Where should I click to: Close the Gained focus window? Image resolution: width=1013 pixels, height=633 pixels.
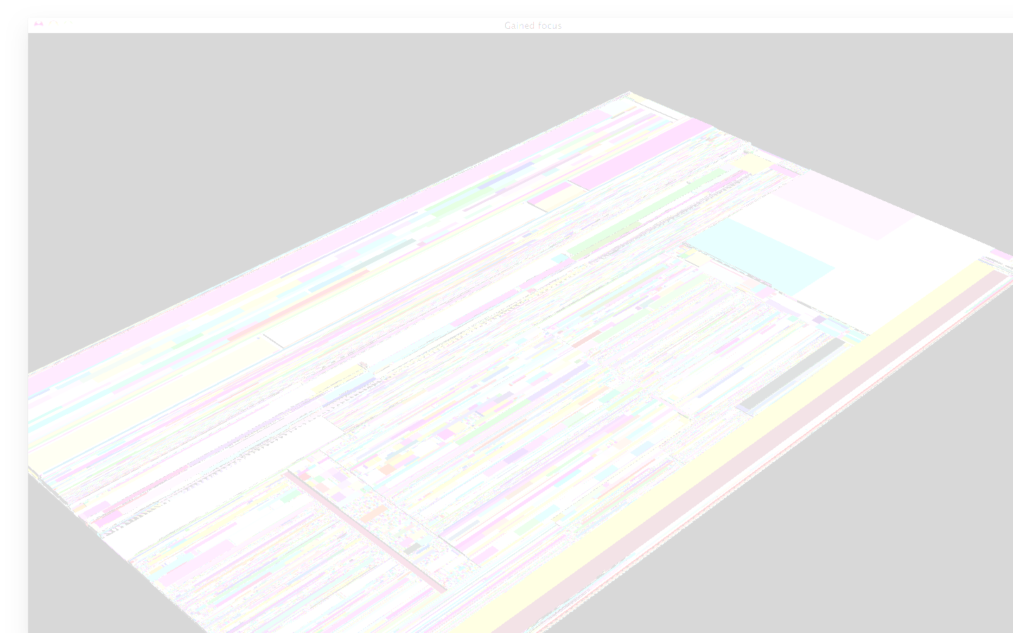39,25
